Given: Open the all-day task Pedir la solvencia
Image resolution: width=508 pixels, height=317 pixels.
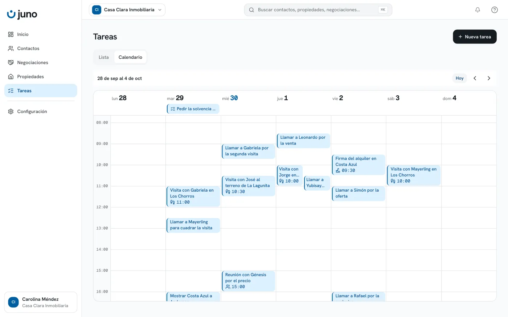Looking at the screenshot, I should pos(193,109).
